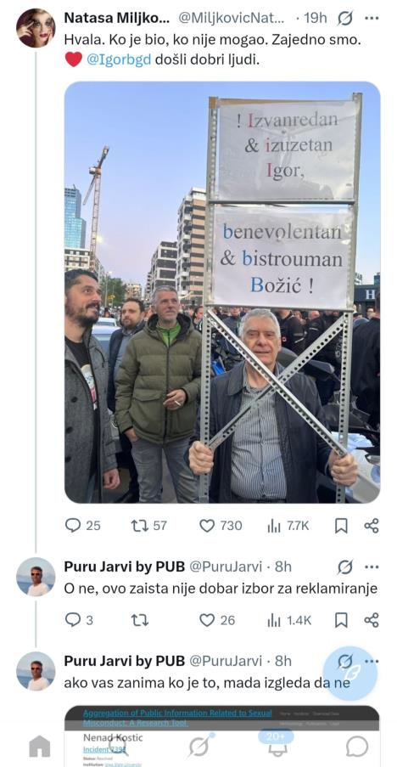The height and width of the screenshot is (767, 397).
Task: Repost the tweet with 57 reposts
Action: click(149, 526)
